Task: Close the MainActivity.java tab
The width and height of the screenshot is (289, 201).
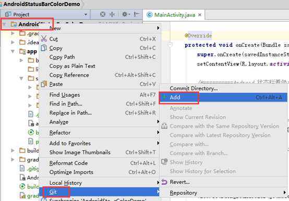Action: [x=200, y=15]
